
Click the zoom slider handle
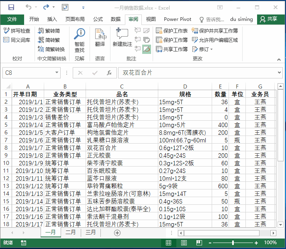tap(233, 243)
